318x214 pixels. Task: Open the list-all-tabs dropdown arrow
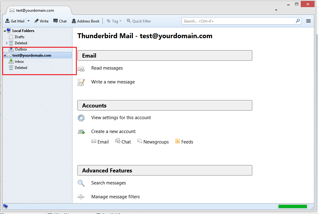click(x=276, y=10)
